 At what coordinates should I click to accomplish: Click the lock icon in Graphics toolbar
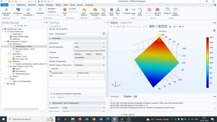pyautogui.click(x=170, y=26)
